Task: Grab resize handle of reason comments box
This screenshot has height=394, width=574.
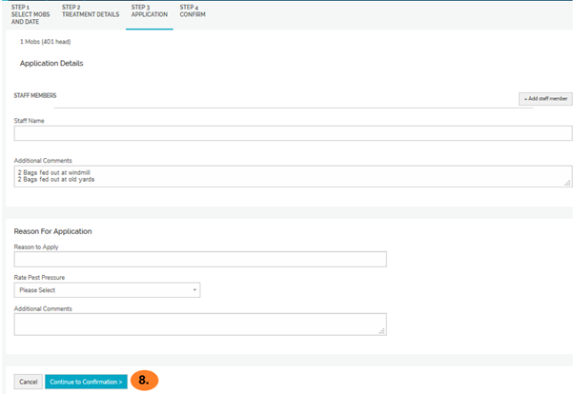Action: [x=382, y=331]
